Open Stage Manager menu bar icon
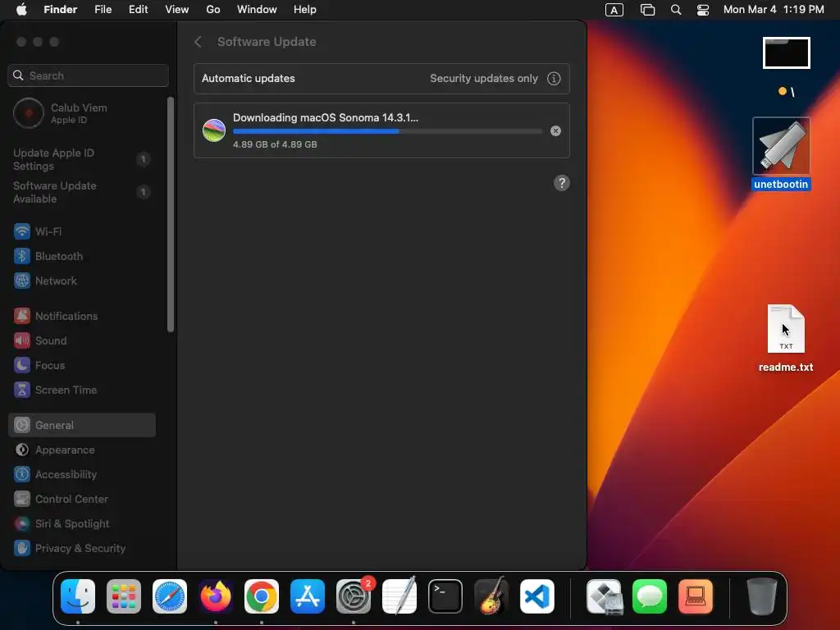Image resolution: width=840 pixels, height=630 pixels. point(648,10)
